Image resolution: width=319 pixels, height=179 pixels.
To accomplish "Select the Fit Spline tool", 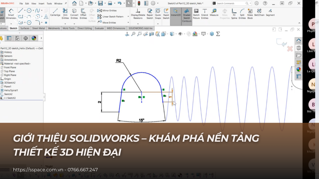I will (x=234, y=14).
